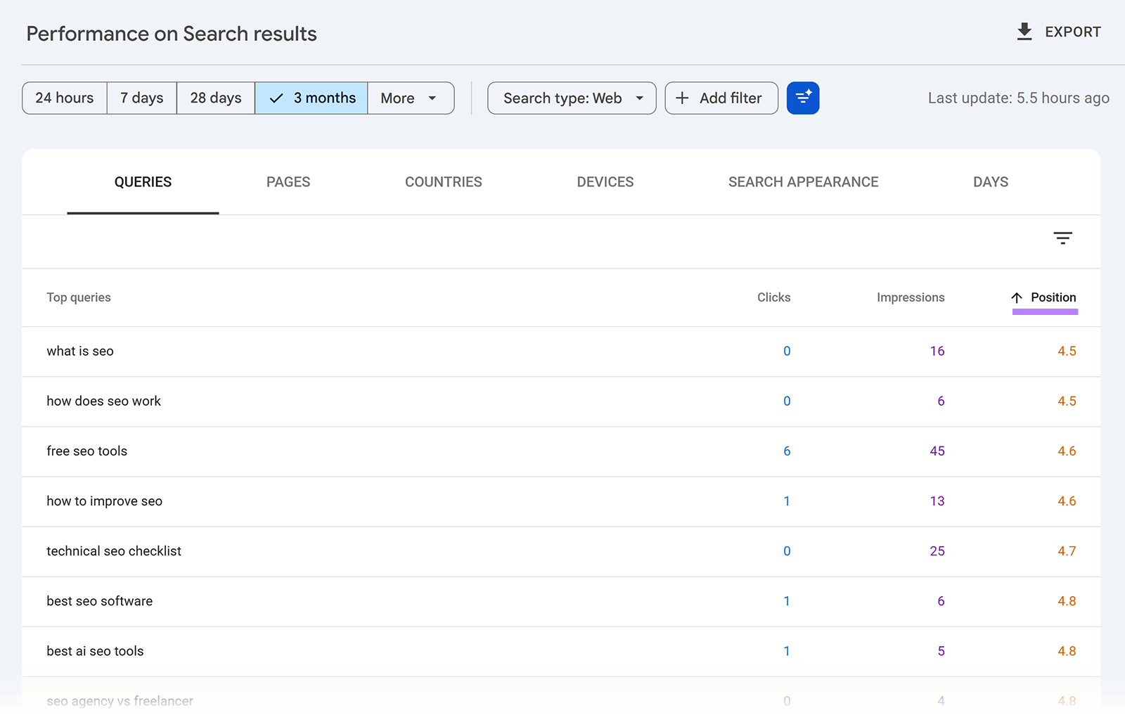
Task: Click impressions 13 for 'how to improve seo'
Action: coord(937,501)
